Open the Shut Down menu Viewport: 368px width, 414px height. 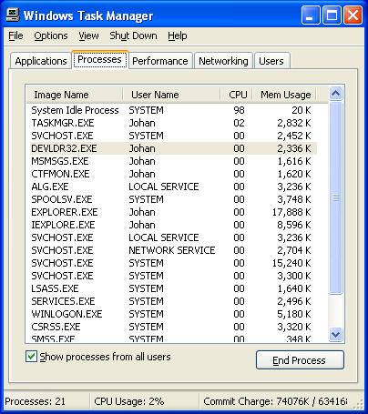[x=133, y=35]
